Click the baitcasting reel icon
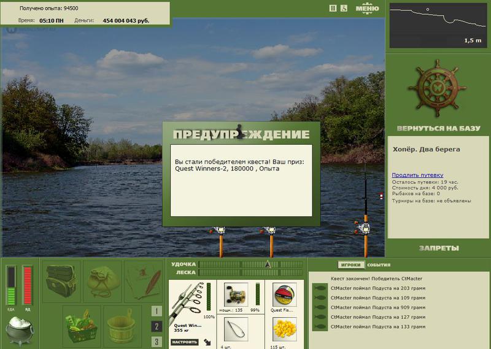 coord(236,294)
